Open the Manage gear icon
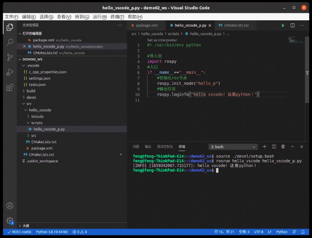This screenshot has height=238, width=312. pos(10,220)
